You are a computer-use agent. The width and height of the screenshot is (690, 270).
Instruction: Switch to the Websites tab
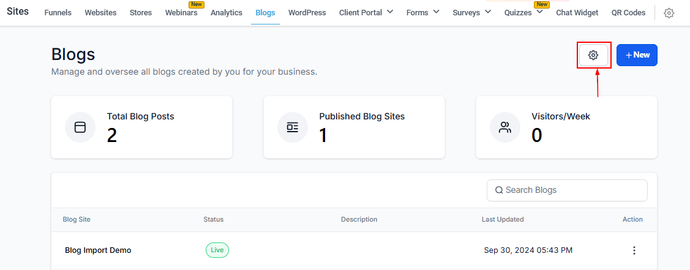click(100, 12)
